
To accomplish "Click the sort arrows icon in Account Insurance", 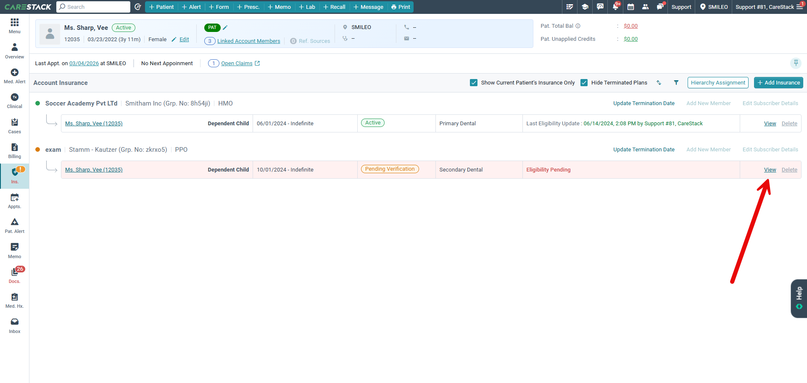I will (x=659, y=83).
